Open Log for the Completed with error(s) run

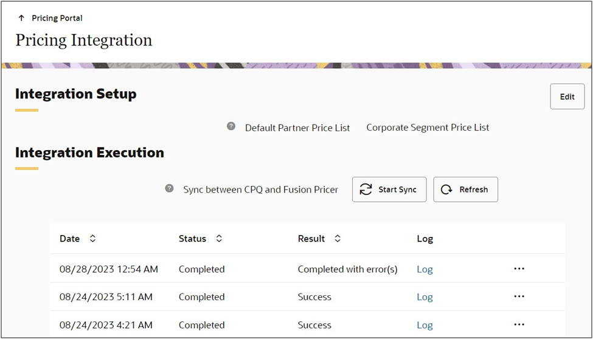tap(425, 269)
